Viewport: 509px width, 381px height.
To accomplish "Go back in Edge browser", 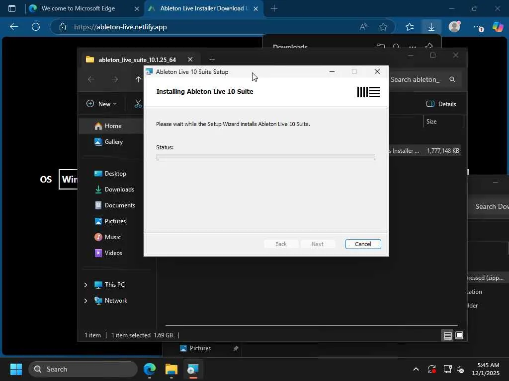I will click(14, 27).
